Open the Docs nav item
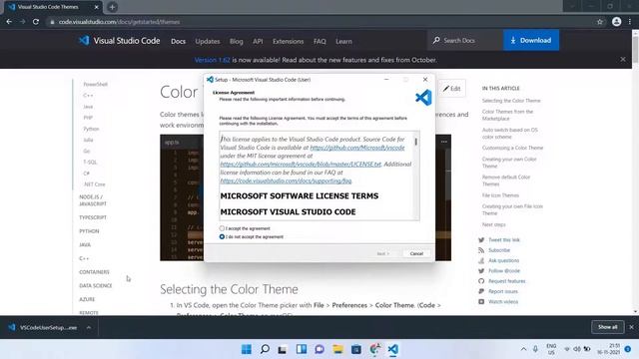639x359 pixels. 178,41
